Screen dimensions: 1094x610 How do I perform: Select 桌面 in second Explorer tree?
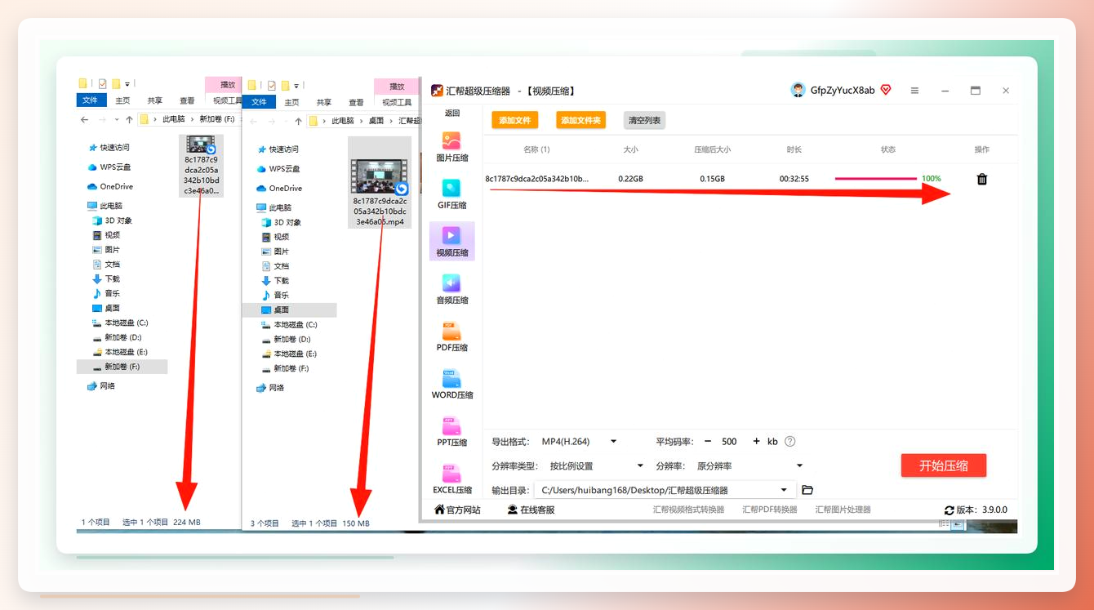pyautogui.click(x=289, y=310)
